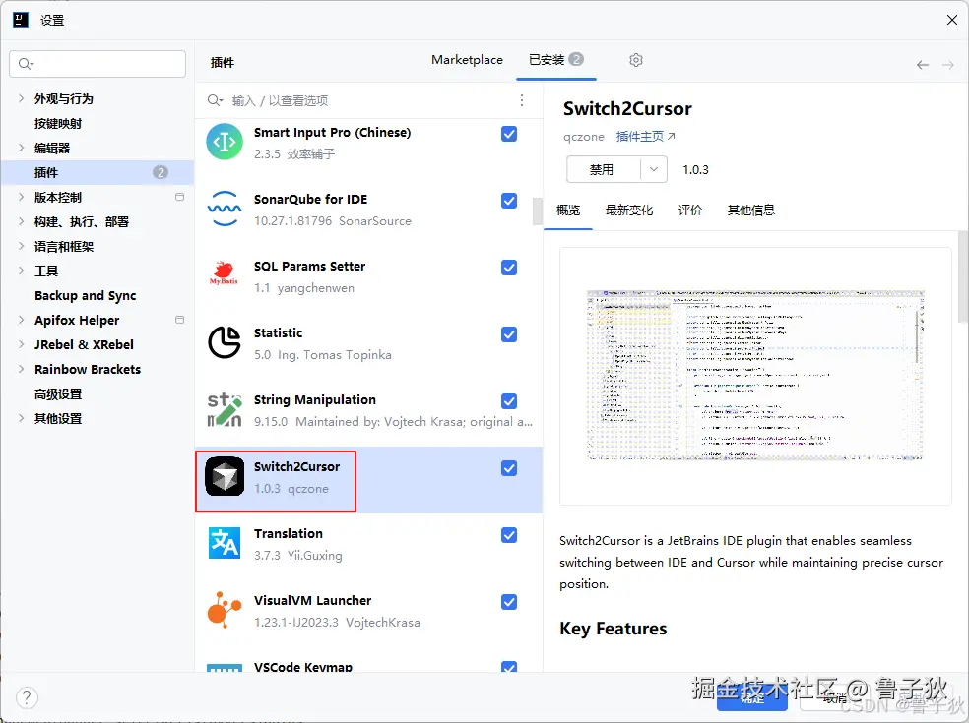Click the plugin search magnifier icon
Image resolution: width=969 pixels, height=723 pixels.
tap(215, 100)
